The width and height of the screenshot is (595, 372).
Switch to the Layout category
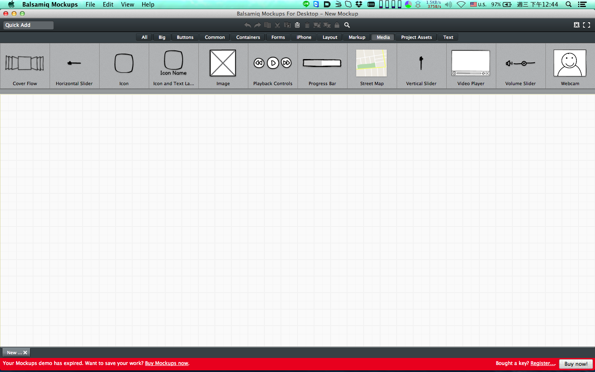pyautogui.click(x=330, y=37)
